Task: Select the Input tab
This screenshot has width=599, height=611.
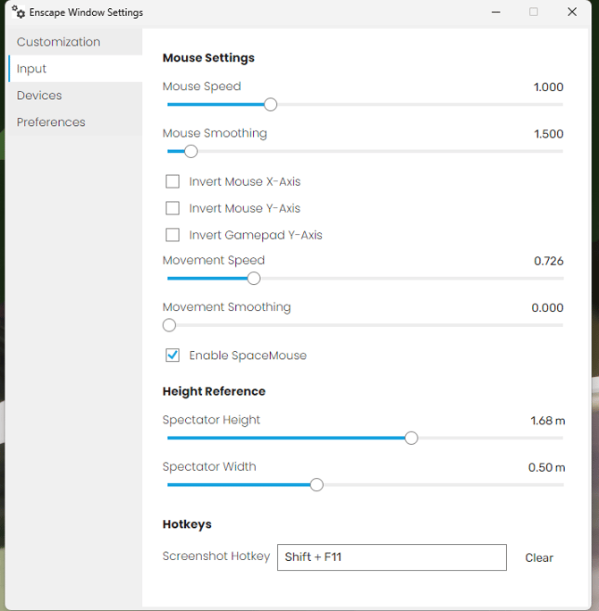Action: 32,69
